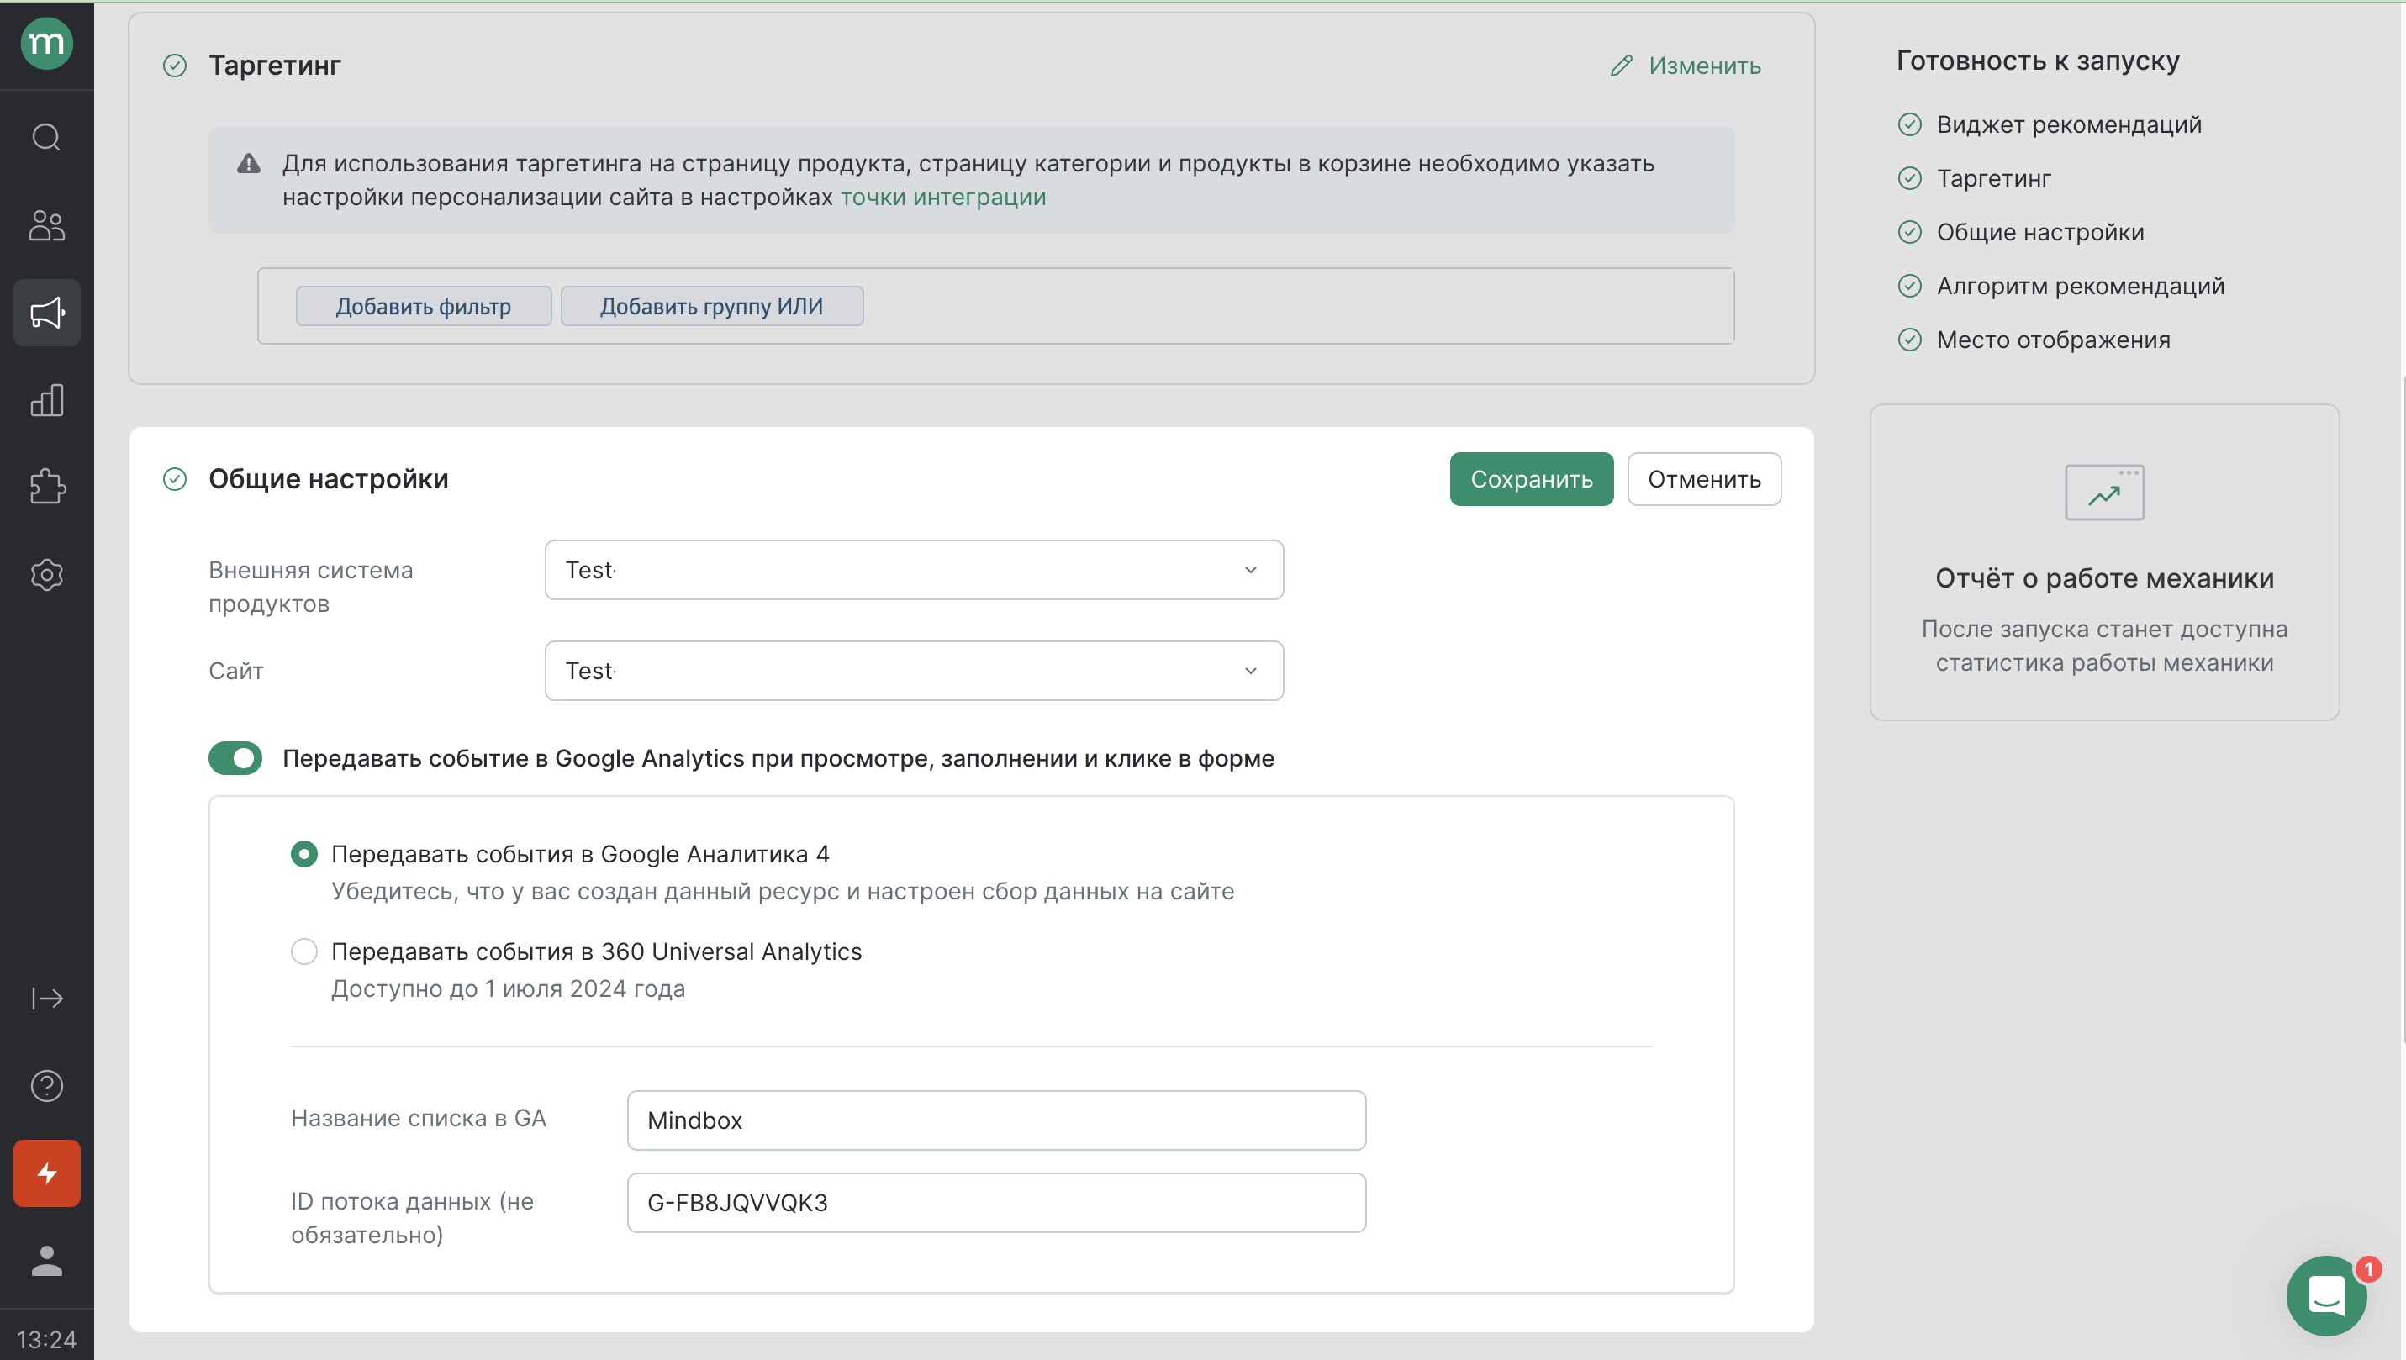This screenshot has height=1360, width=2406.
Task: Click the 13:24 time in sidebar
Action: 47,1340
